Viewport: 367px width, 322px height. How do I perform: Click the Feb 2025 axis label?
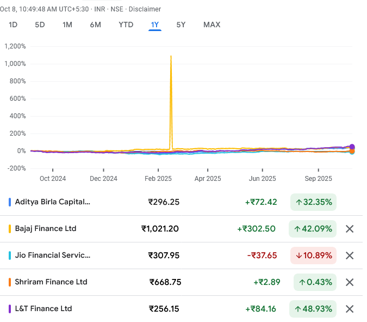(158, 179)
